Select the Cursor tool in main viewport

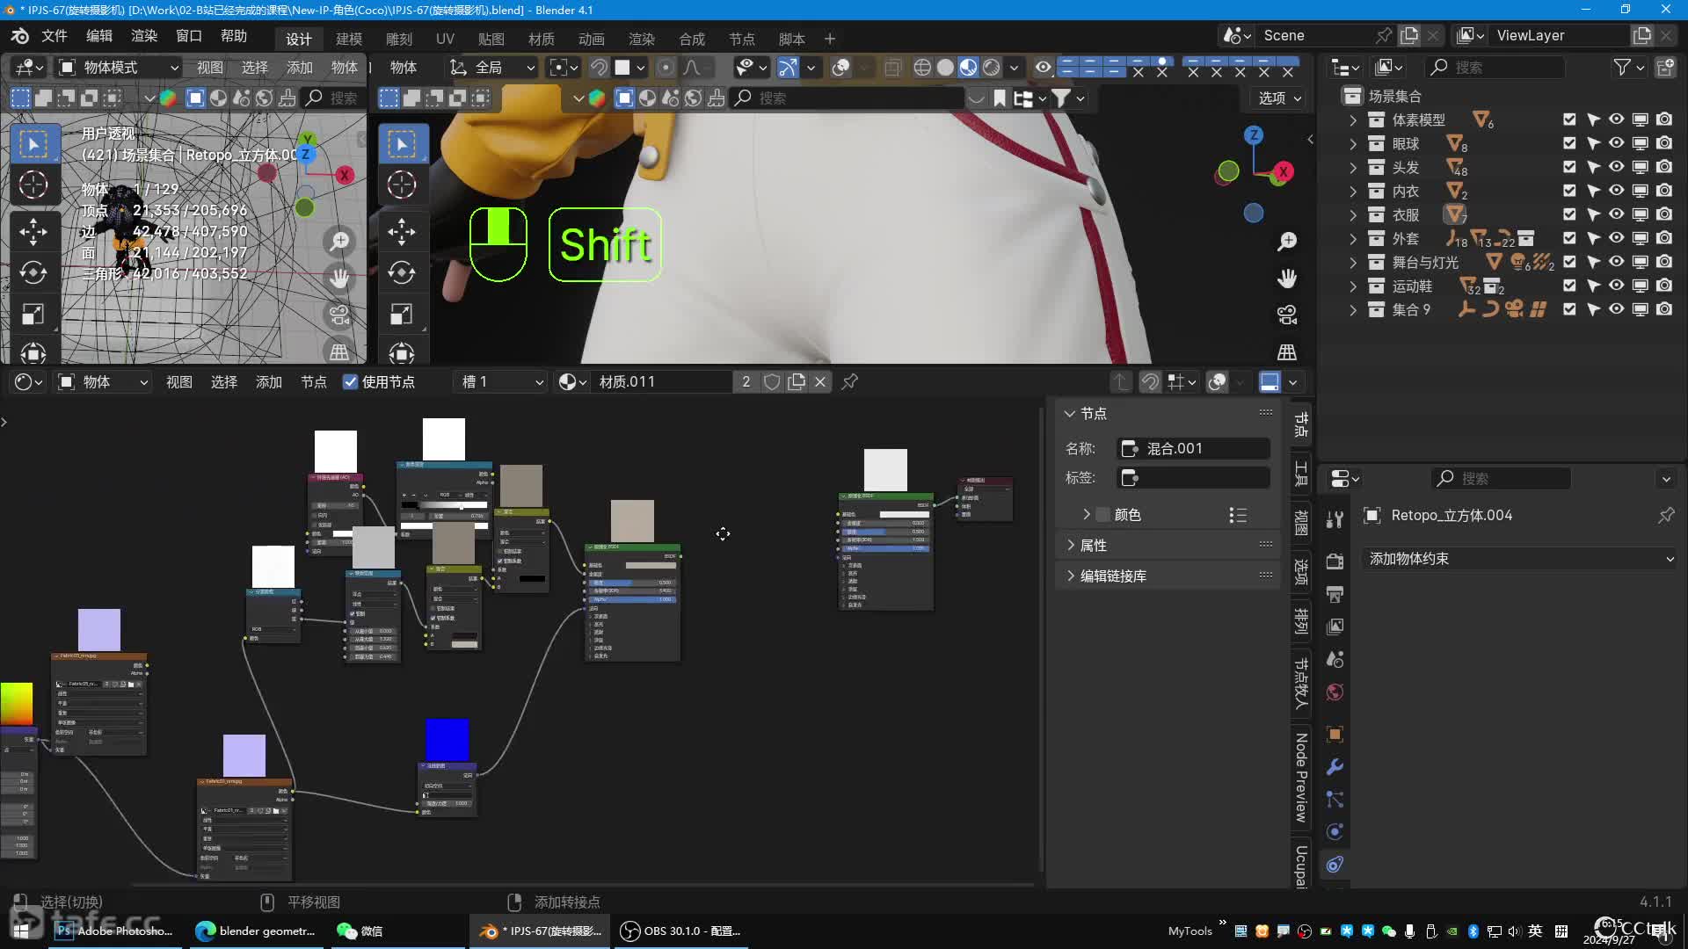[x=402, y=185]
